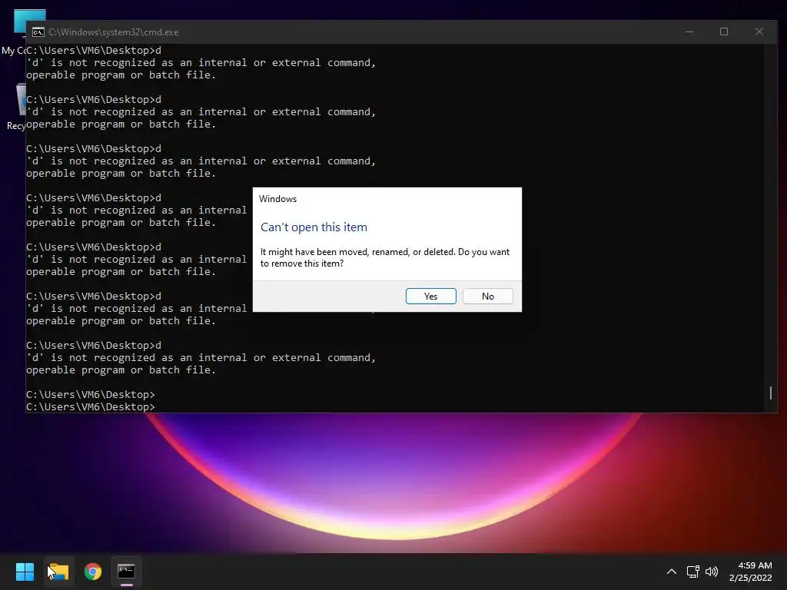Select the My Computer desktop icon
Viewport: 787px width, 590px height.
tap(15, 30)
